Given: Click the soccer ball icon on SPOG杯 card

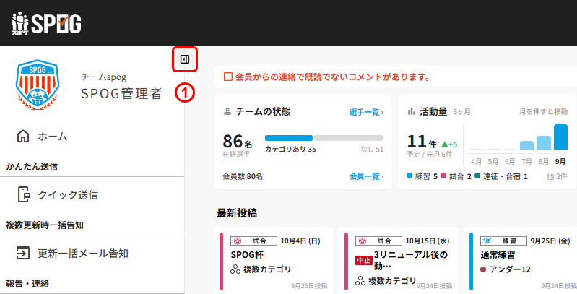Looking at the screenshot, I should (x=238, y=241).
